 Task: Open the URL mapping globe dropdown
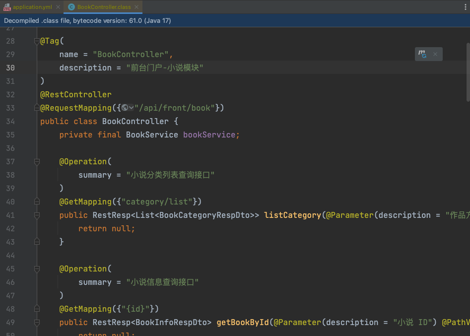pyautogui.click(x=128, y=108)
